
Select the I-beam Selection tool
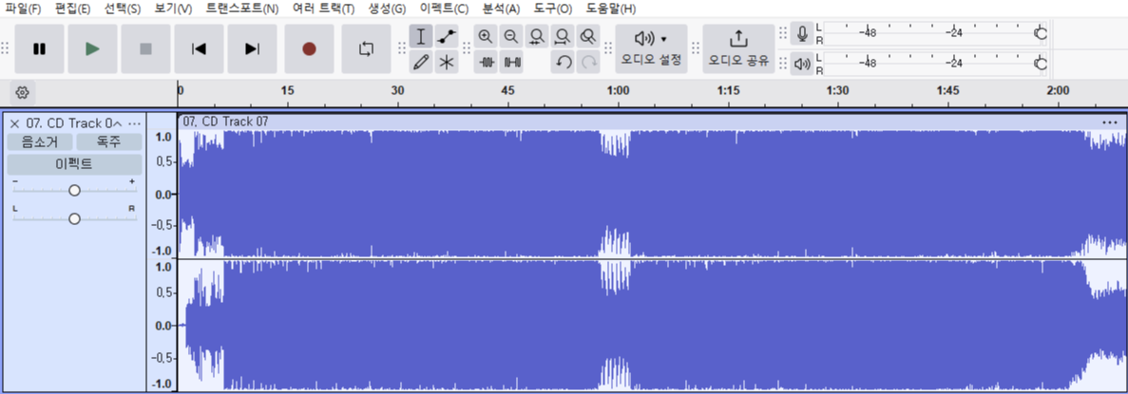pyautogui.click(x=422, y=37)
